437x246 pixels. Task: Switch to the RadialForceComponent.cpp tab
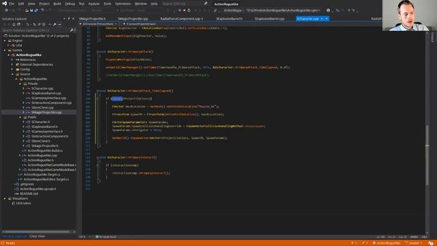pos(182,18)
